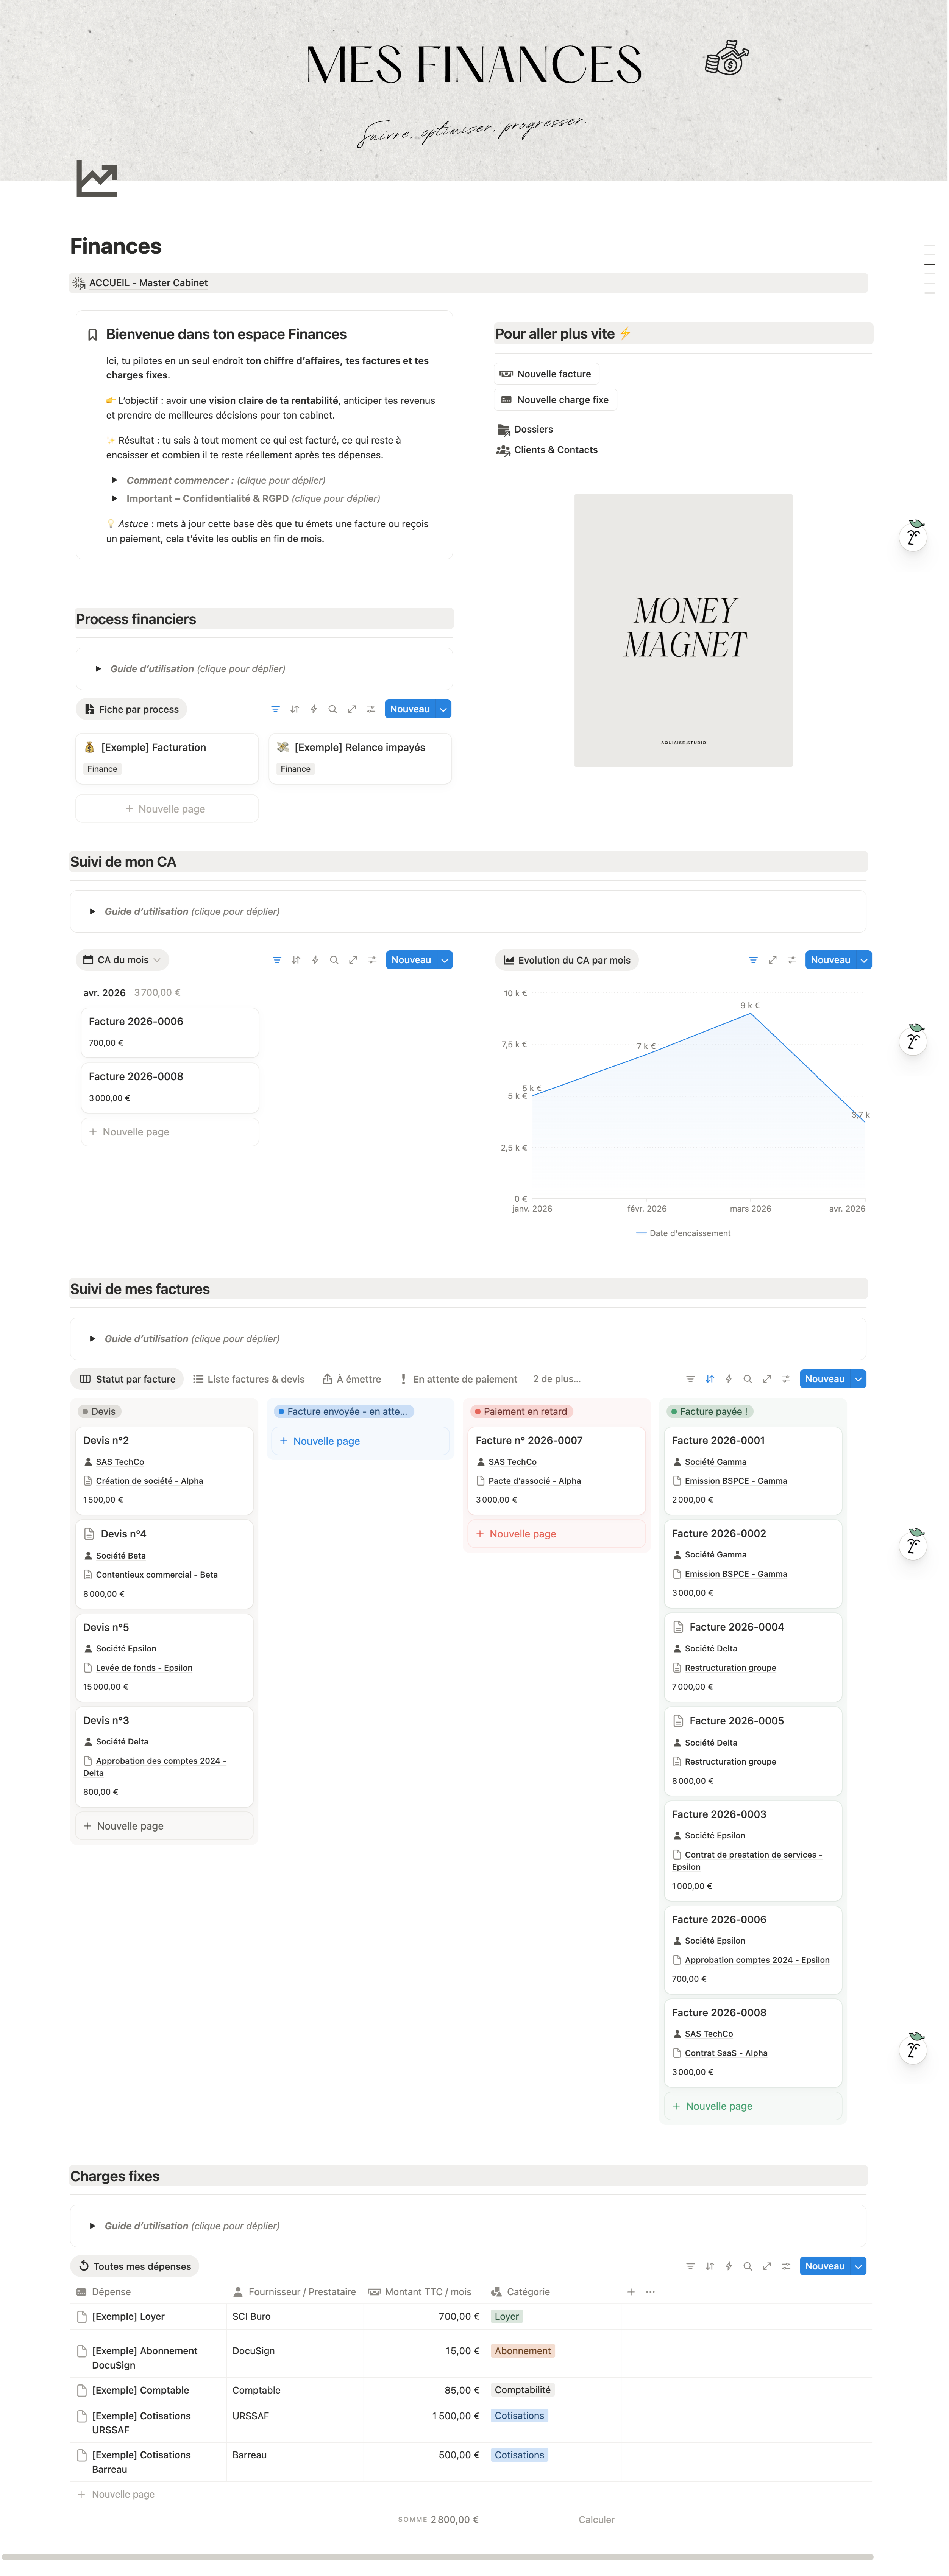Sort the Toutes mes dépenses table
This screenshot has width=949, height=2576.
pos(710,2266)
